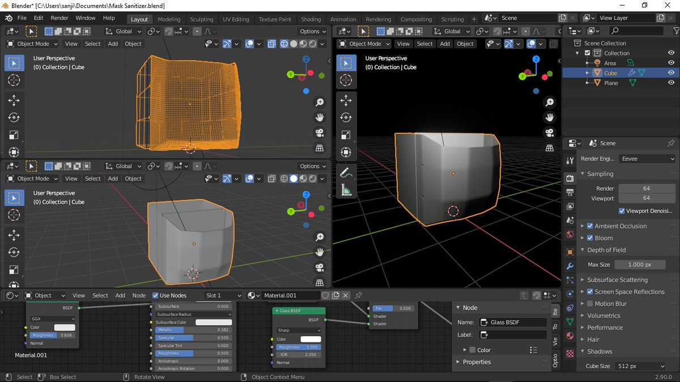Viewport: 680px width, 382px height.
Task: Select the Move tool in top-left viewport
Action: [x=14, y=101]
